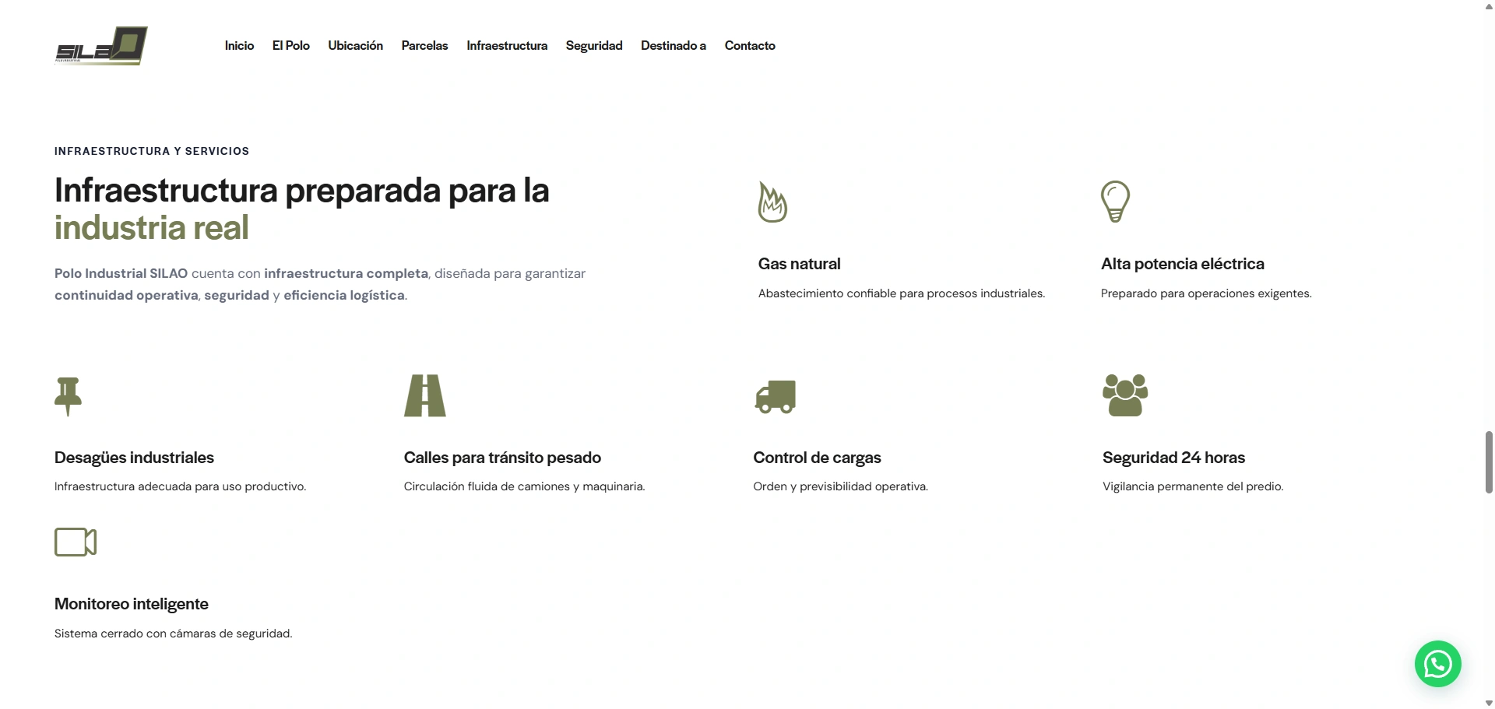Click the flame icon above Gas natural
The image size is (1495, 709).
tap(772, 202)
